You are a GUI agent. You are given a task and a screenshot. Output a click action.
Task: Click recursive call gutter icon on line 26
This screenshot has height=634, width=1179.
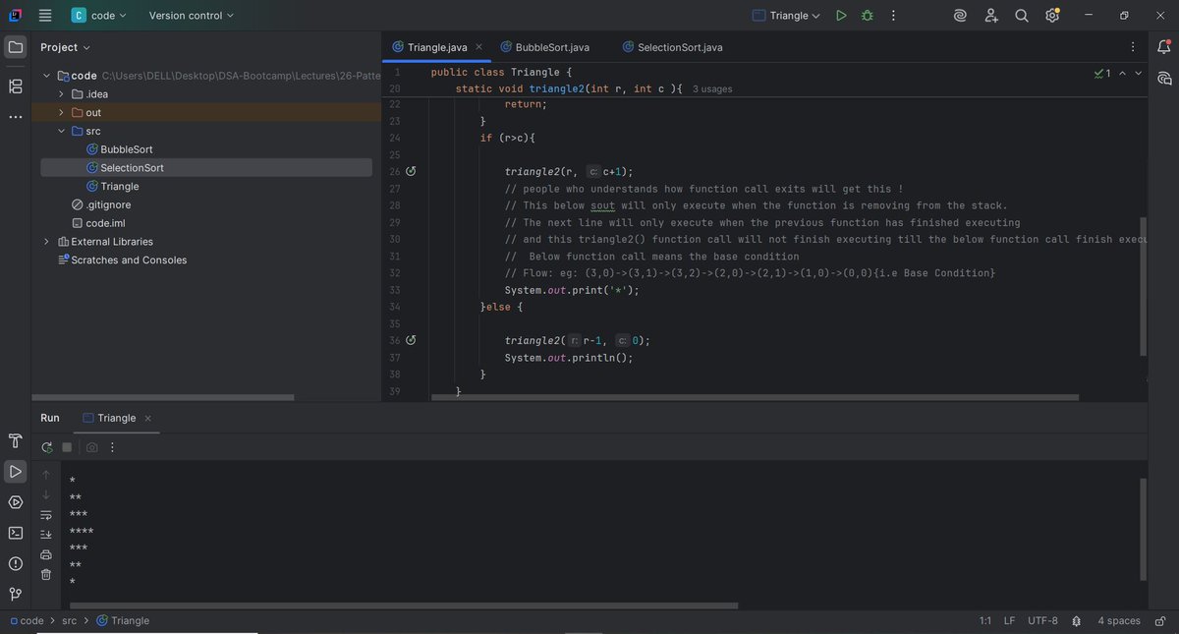pyautogui.click(x=411, y=171)
